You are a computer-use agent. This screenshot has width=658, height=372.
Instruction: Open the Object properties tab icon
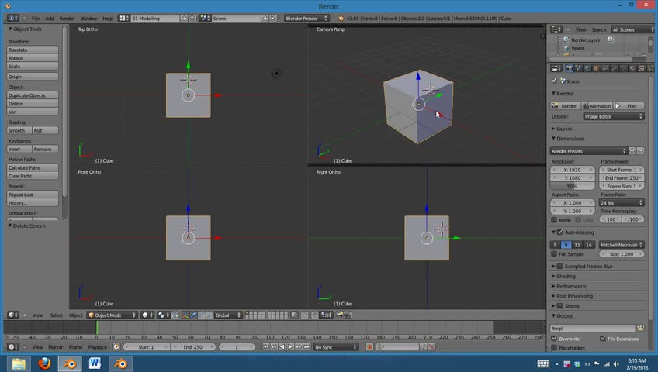pyautogui.click(x=597, y=68)
